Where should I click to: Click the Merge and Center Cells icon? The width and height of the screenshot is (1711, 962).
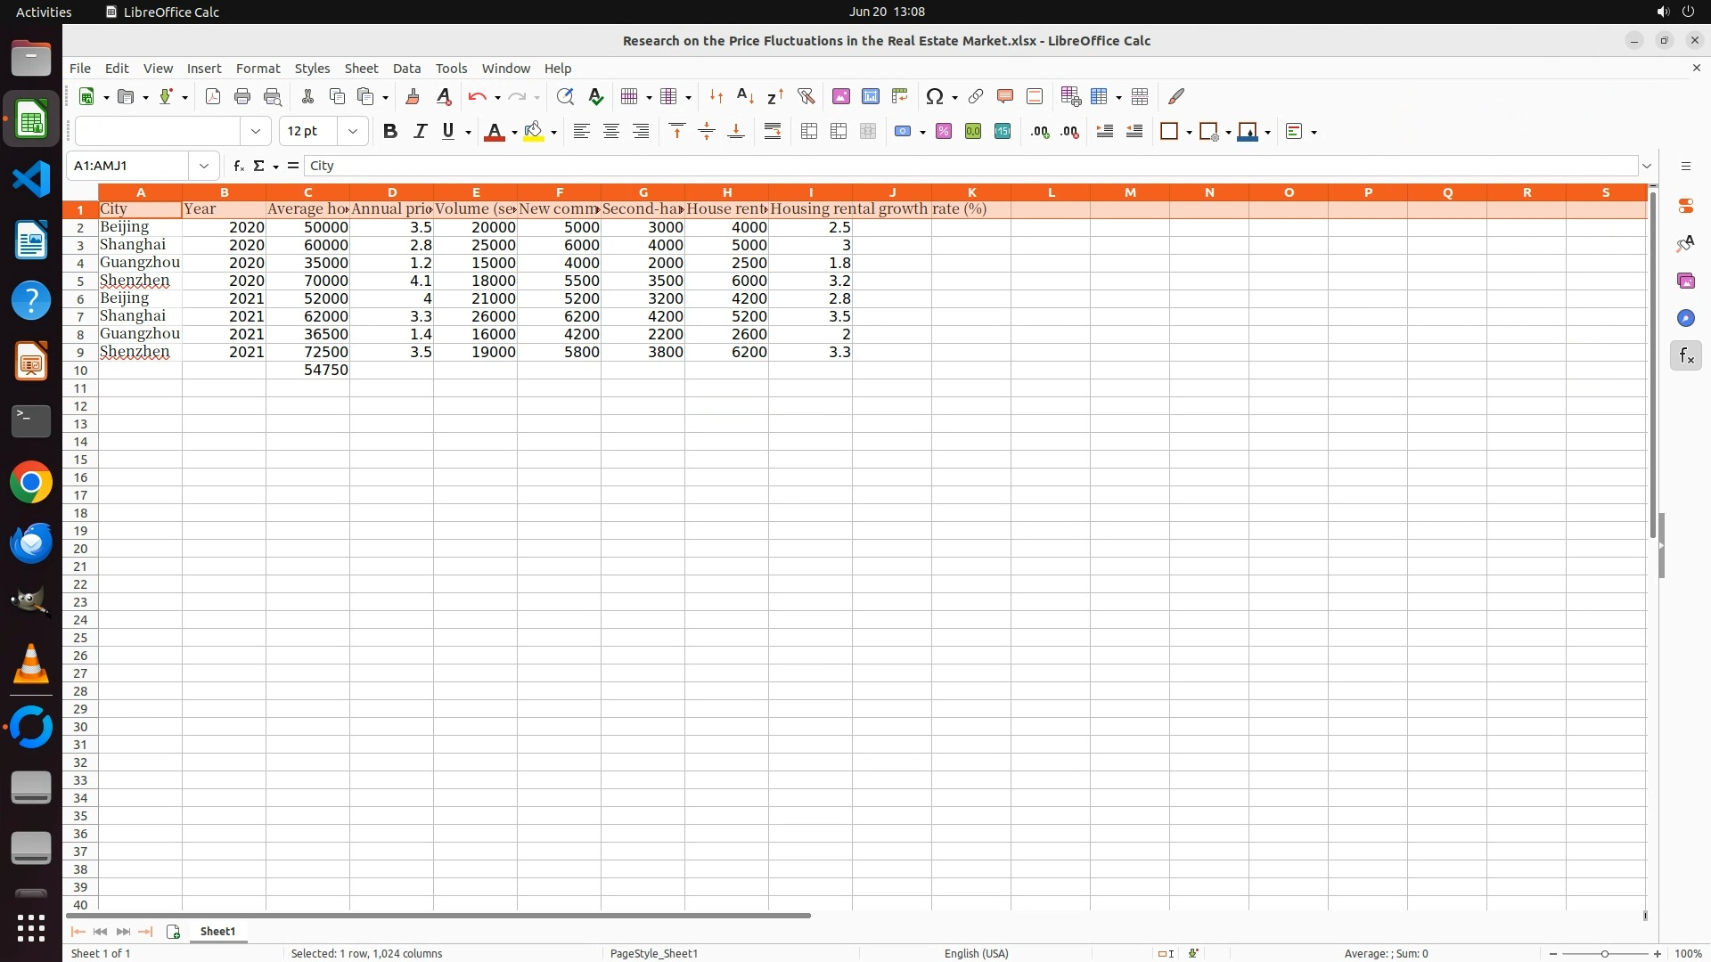809,132
